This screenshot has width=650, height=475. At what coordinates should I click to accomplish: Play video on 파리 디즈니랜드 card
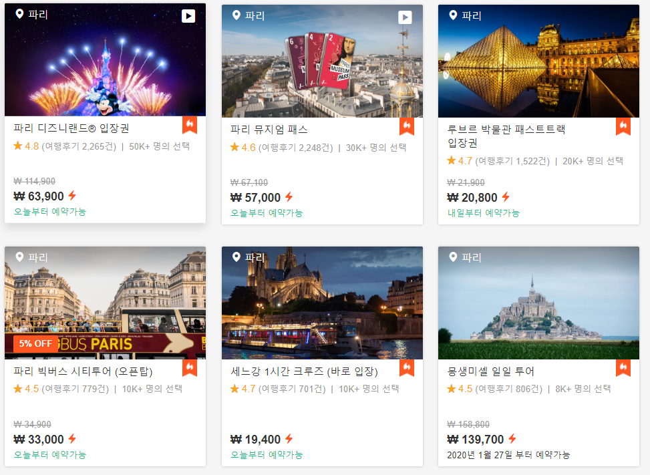188,16
